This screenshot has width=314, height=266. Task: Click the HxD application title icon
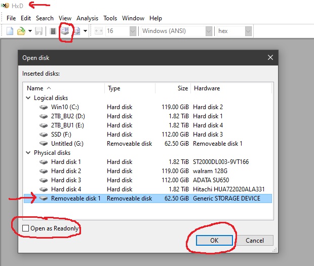pyautogui.click(x=5, y=6)
